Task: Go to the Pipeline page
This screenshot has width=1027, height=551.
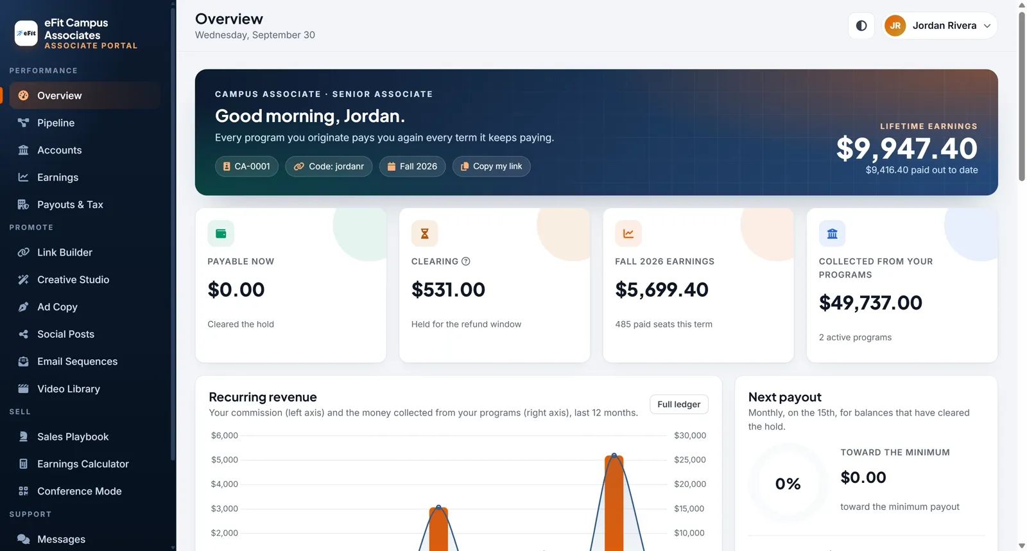Action: coord(85,123)
